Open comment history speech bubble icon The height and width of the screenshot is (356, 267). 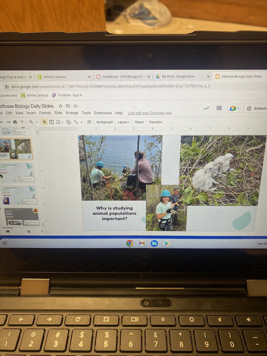click(219, 108)
